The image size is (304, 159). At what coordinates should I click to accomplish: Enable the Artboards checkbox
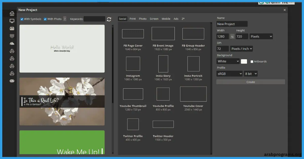point(252,62)
